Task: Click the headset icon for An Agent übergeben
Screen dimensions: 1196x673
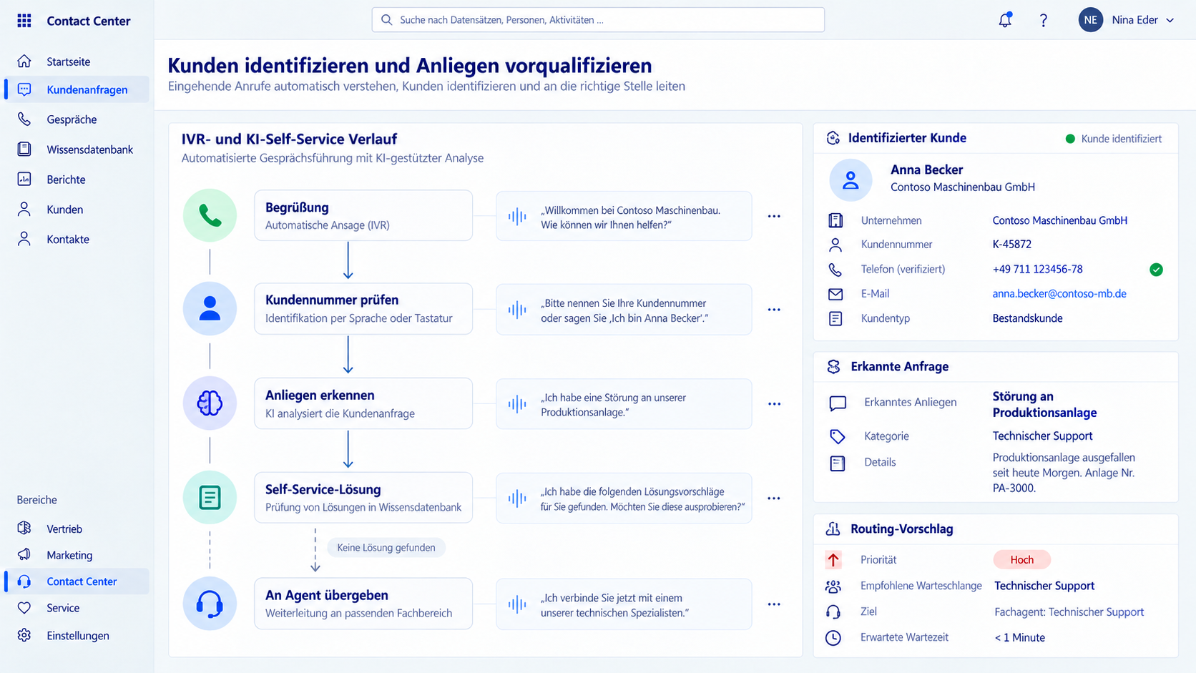Action: coord(210,604)
